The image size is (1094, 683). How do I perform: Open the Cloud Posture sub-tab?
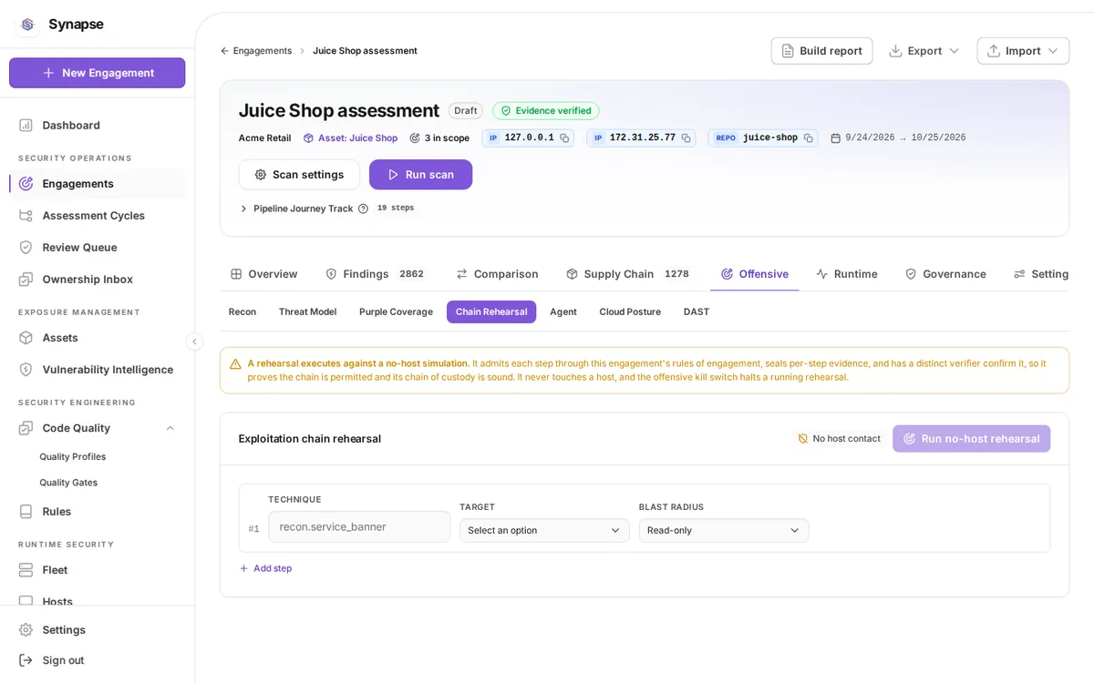pyautogui.click(x=630, y=312)
